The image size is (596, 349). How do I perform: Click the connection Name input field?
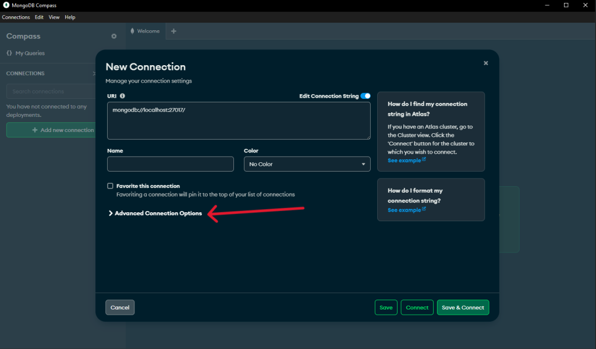point(171,164)
